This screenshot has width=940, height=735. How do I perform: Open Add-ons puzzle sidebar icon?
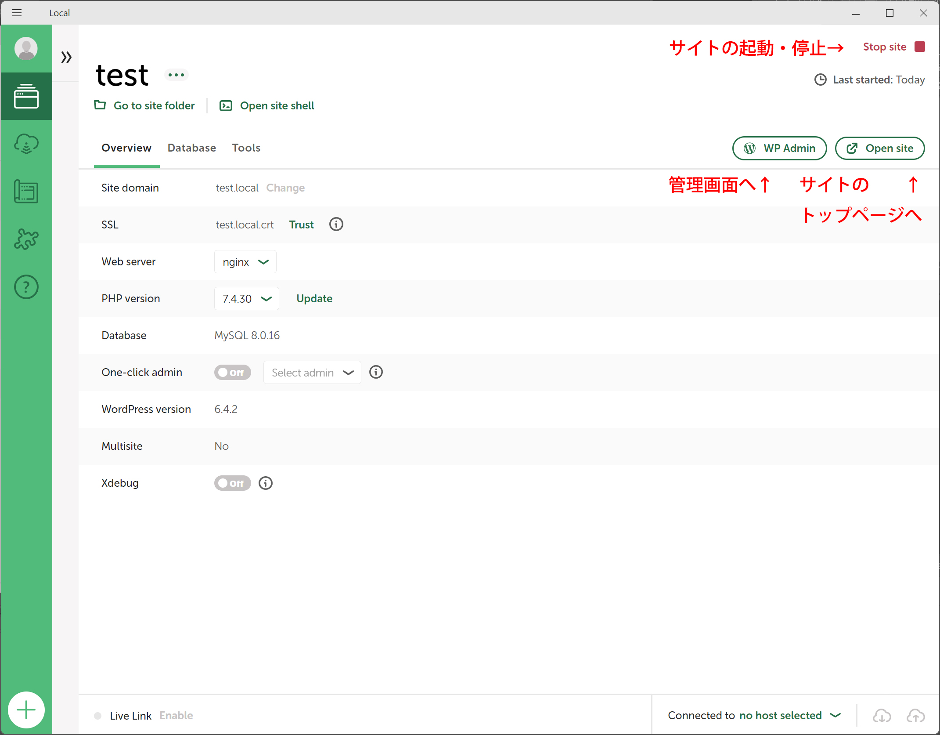[x=26, y=239]
